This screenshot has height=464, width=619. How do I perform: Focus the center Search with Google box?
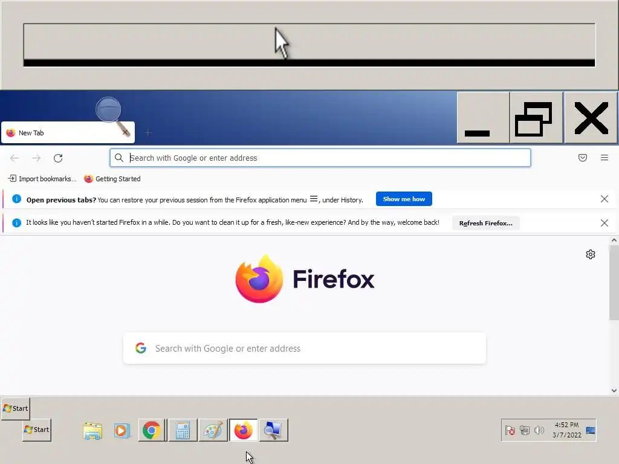point(305,348)
